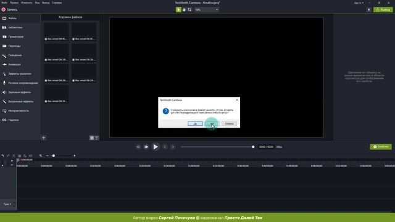Click the green Свойства properties button
This screenshot has height=222, width=395.
(x=381, y=147)
